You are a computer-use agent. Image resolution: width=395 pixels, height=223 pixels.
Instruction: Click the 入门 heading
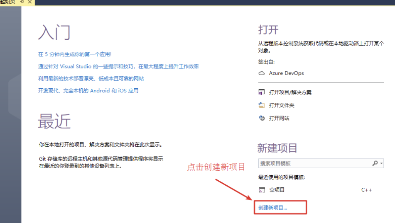pyautogui.click(x=54, y=32)
